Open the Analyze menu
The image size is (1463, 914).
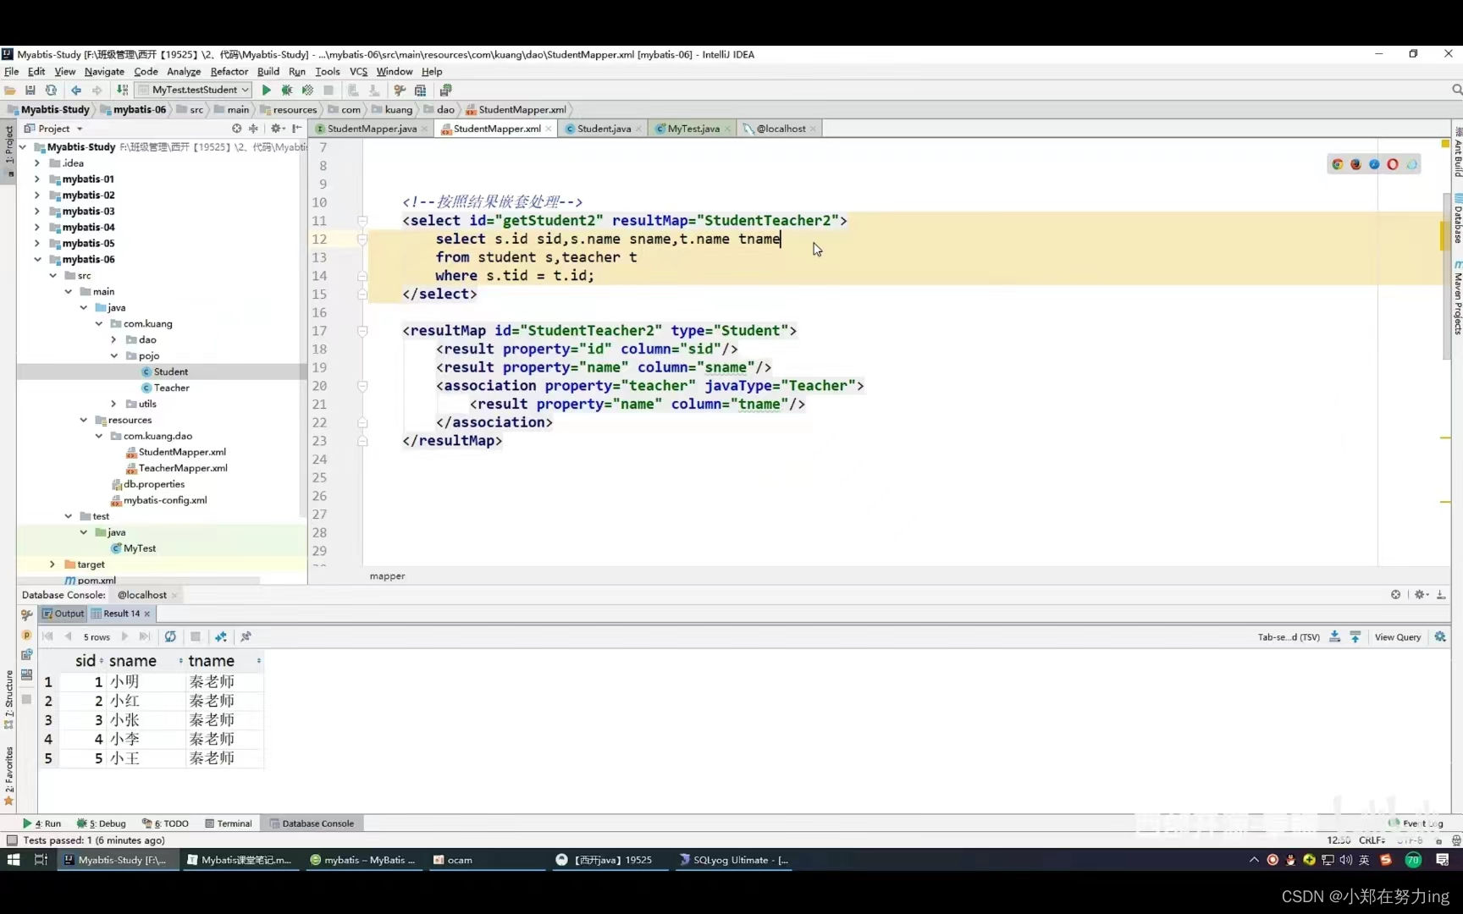[184, 72]
